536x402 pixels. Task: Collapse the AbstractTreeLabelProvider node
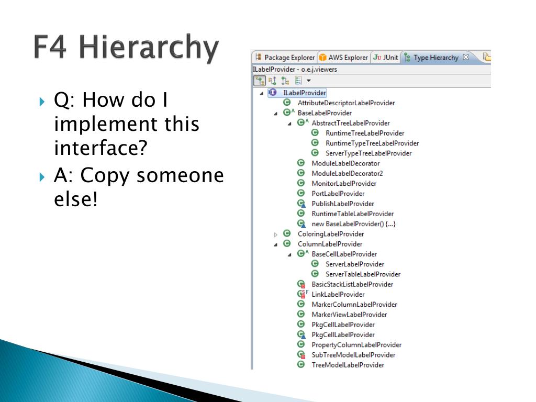click(x=289, y=124)
